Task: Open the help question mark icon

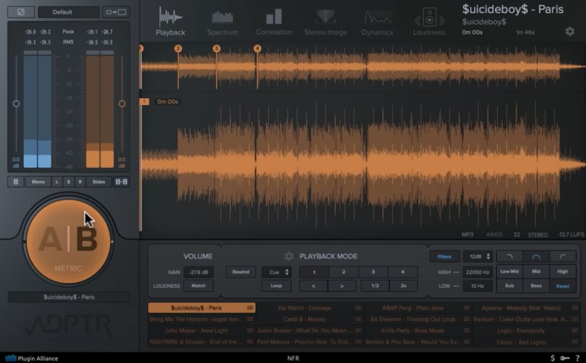Action: tap(578, 358)
